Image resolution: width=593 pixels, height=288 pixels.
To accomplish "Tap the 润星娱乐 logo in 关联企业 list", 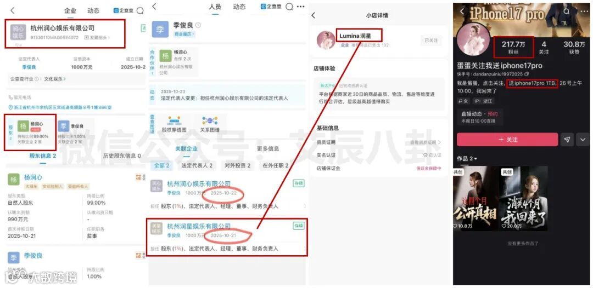I will point(156,228).
